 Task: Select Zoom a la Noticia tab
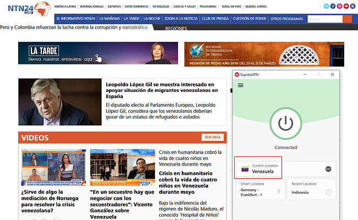(181, 19)
